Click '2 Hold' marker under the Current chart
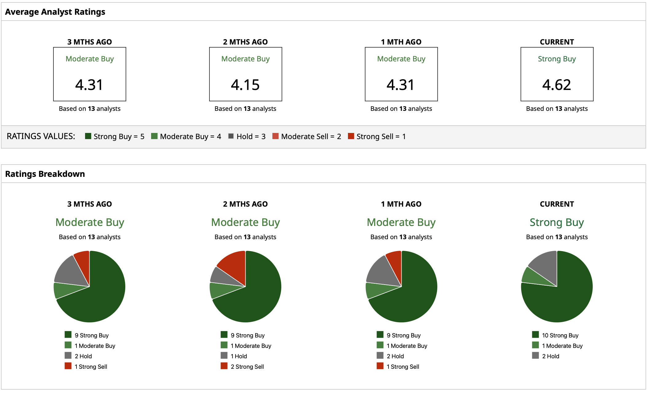The width and height of the screenshot is (648, 393). [536, 355]
